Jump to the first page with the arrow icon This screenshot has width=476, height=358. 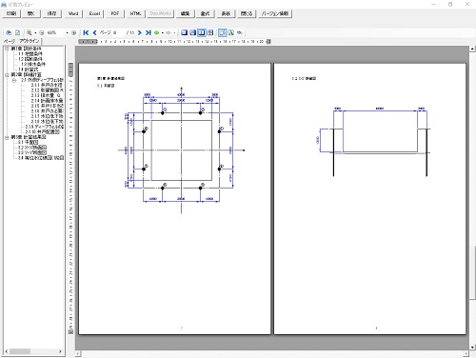point(86,32)
